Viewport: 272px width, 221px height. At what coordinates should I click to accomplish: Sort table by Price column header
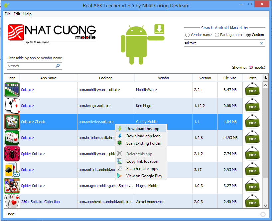click(x=252, y=78)
